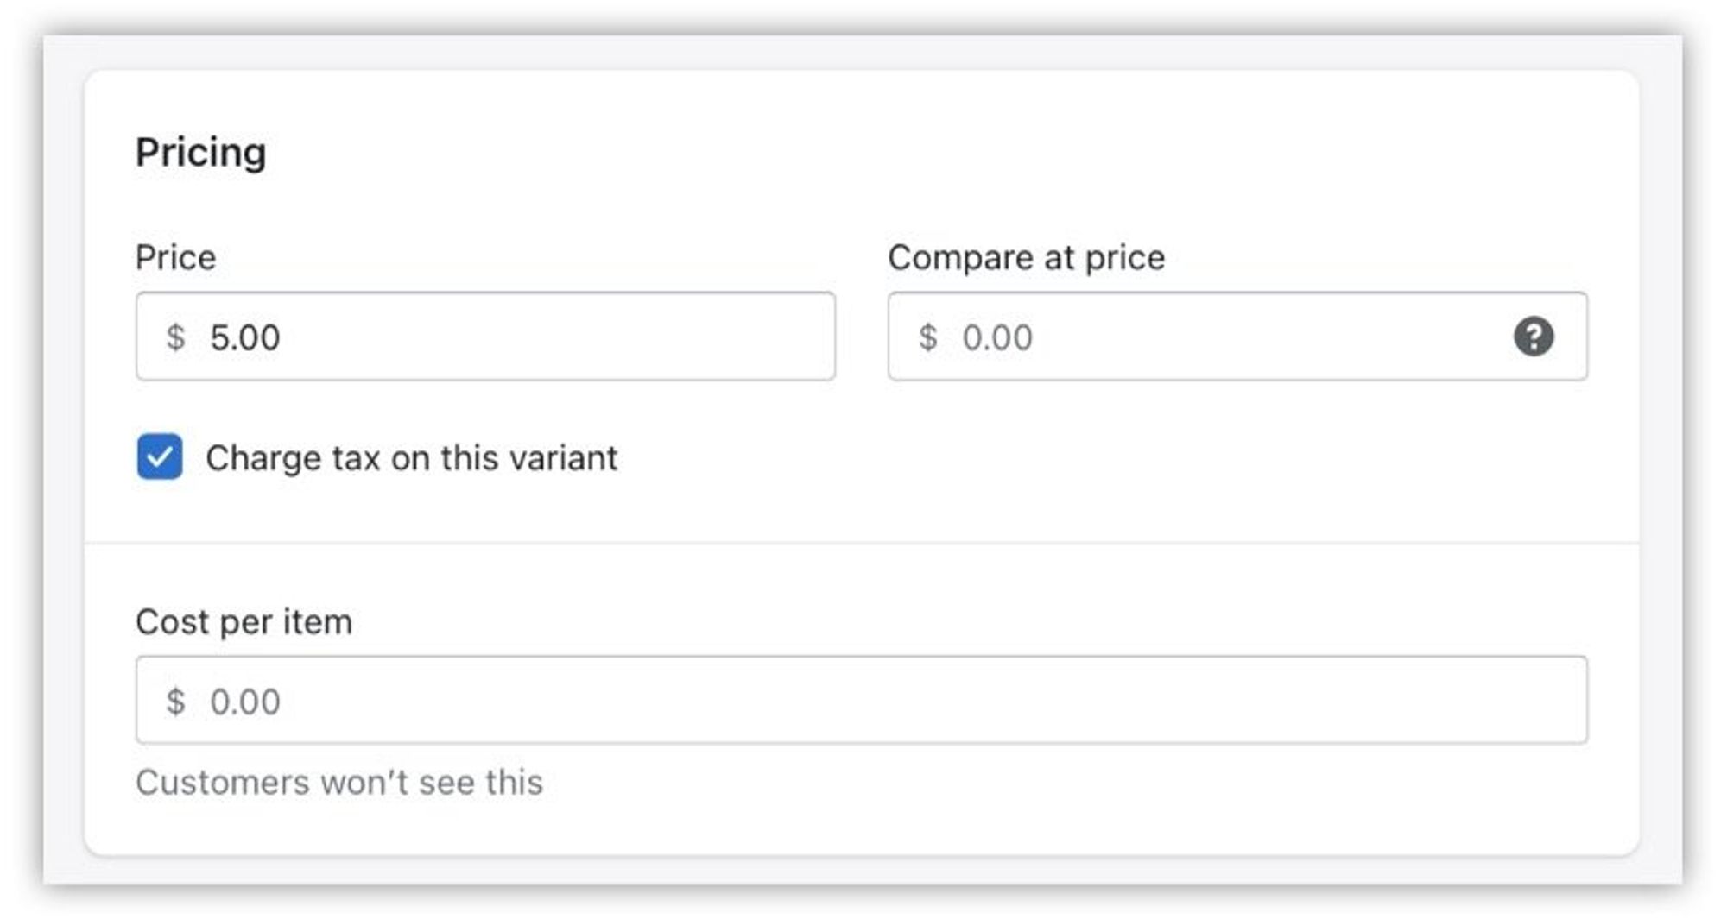Click the "Price" field label

(175, 257)
